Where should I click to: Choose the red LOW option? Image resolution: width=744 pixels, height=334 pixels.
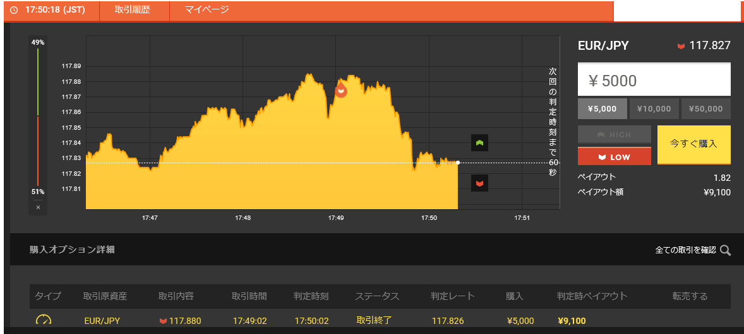614,156
